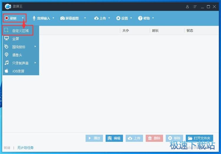Click the 就绪 status text
This screenshot has height=154, width=221.
pos(7,148)
